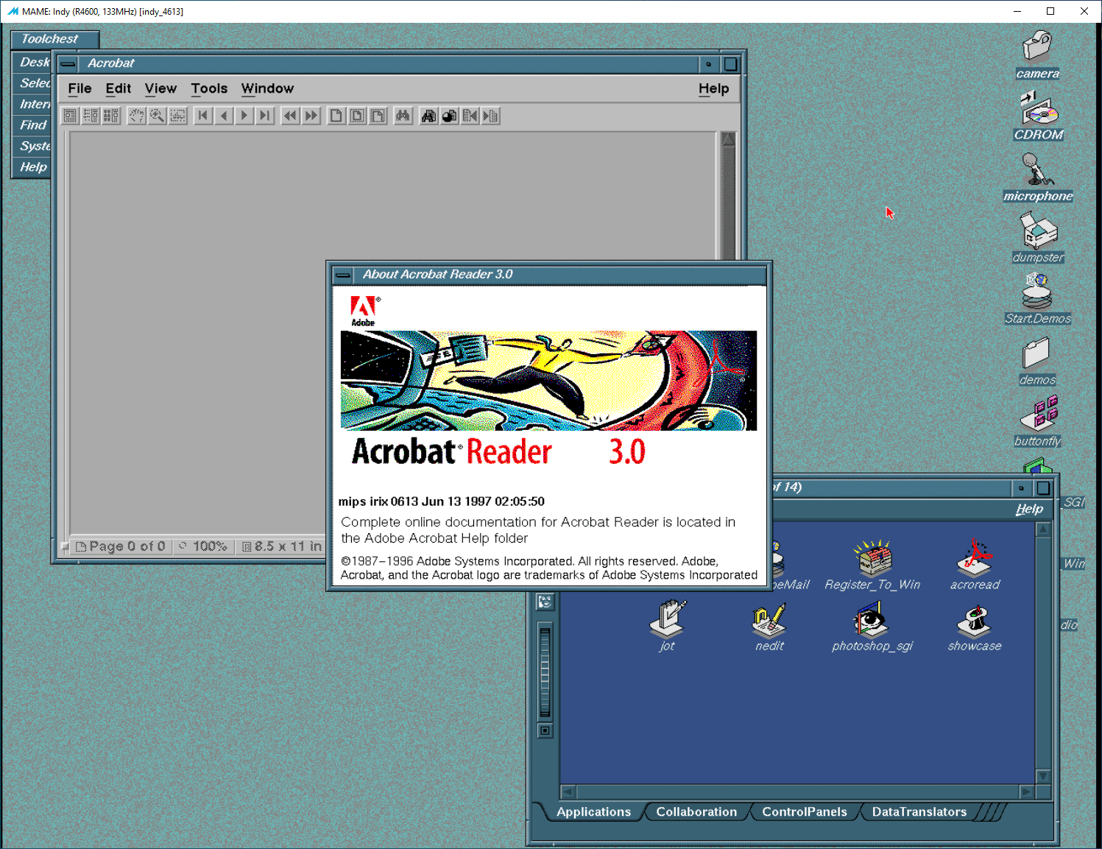The image size is (1102, 849).
Task: Select the Zoom magnifier tool
Action: pos(158,116)
